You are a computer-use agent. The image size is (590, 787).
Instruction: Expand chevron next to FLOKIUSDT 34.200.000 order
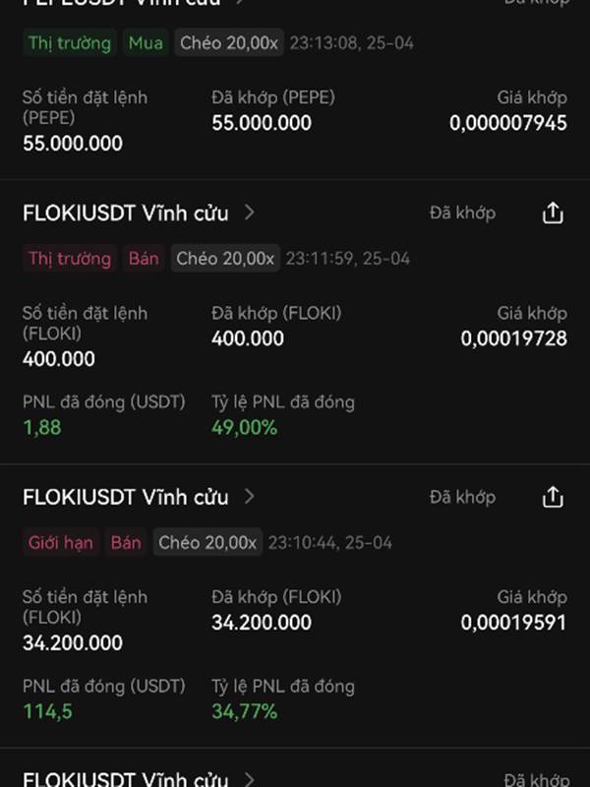click(x=250, y=497)
